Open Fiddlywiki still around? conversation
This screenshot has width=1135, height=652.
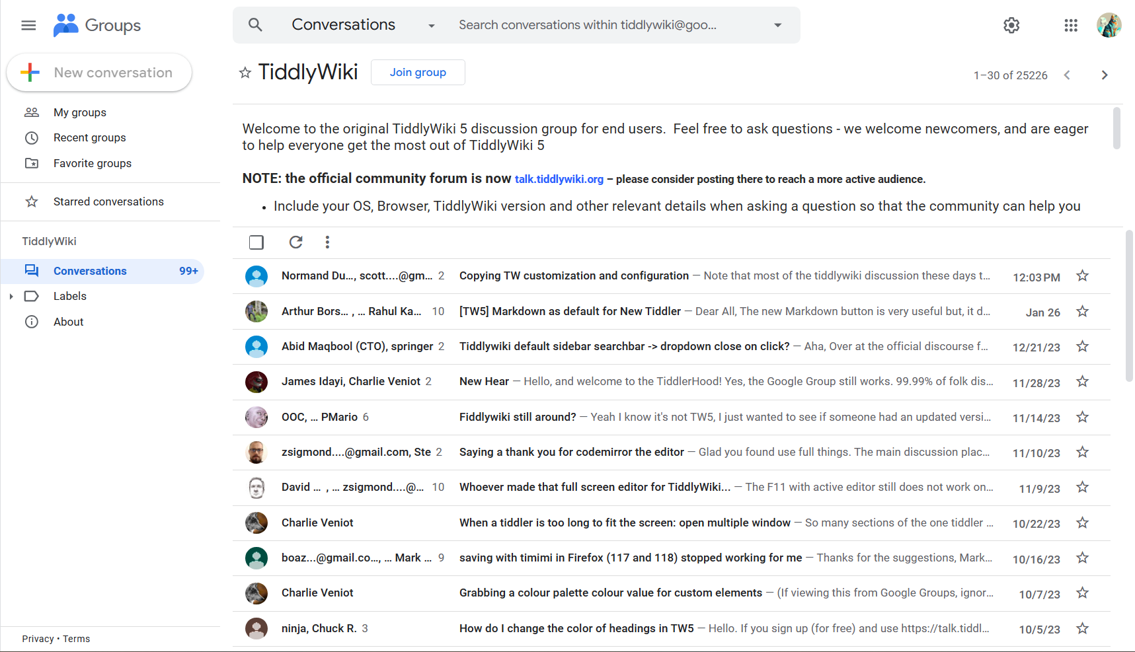[518, 417]
